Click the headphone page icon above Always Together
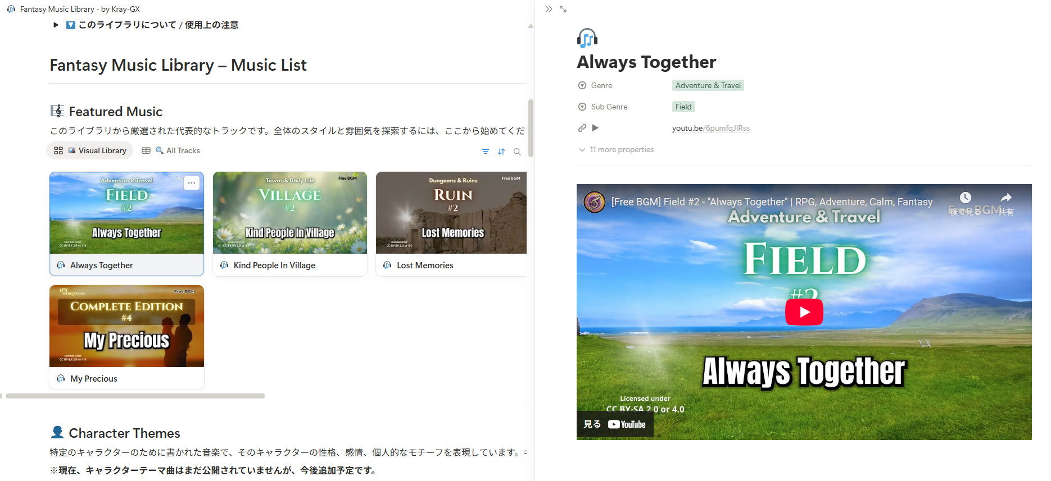Image resolution: width=1051 pixels, height=481 pixels. click(587, 38)
